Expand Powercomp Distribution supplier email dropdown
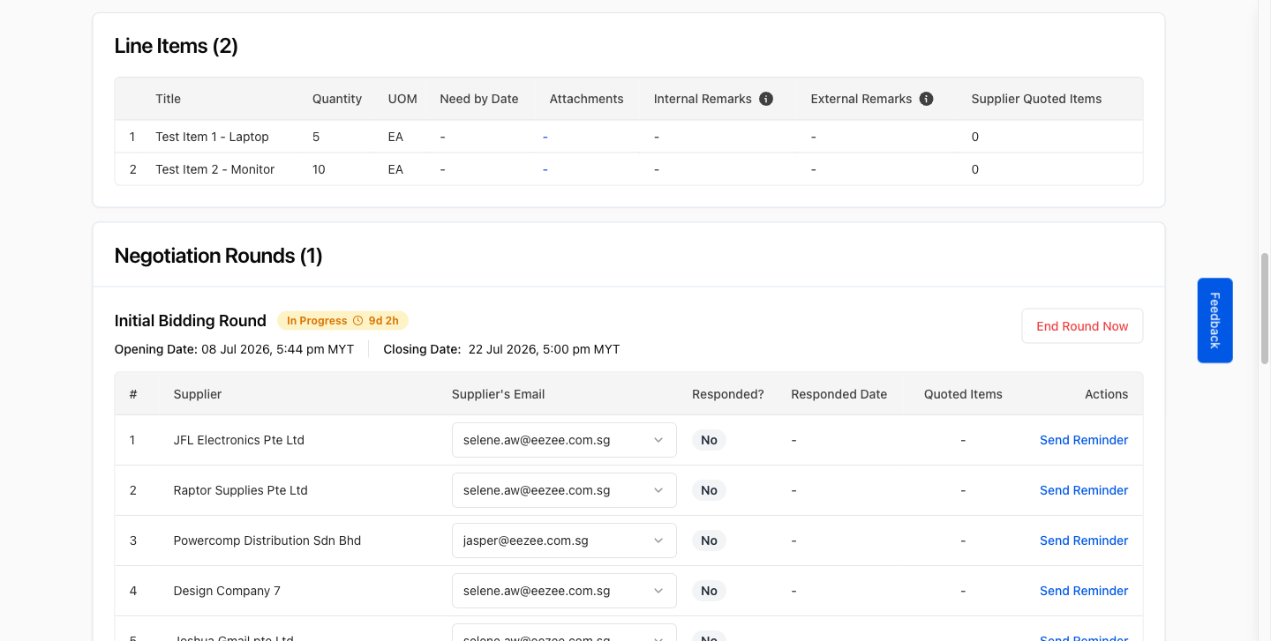The height and width of the screenshot is (641, 1271). tap(564, 540)
